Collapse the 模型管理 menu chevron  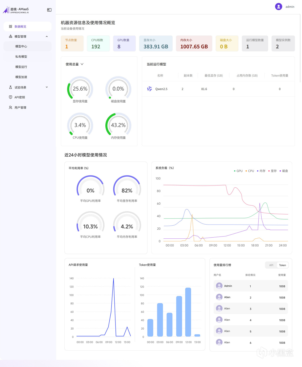point(47,36)
